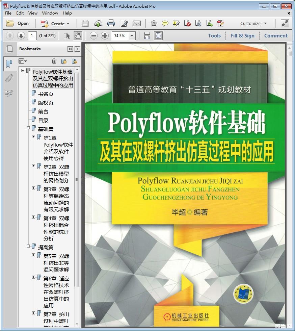Click the Edit text page icon
295x331 pixels.
click(x=124, y=23)
